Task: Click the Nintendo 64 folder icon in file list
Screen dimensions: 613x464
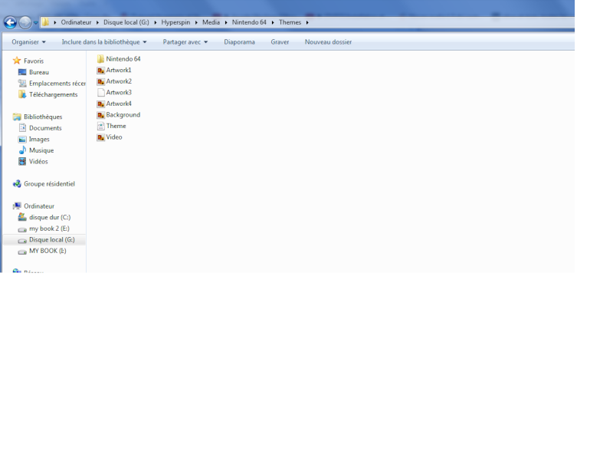Action: click(101, 59)
